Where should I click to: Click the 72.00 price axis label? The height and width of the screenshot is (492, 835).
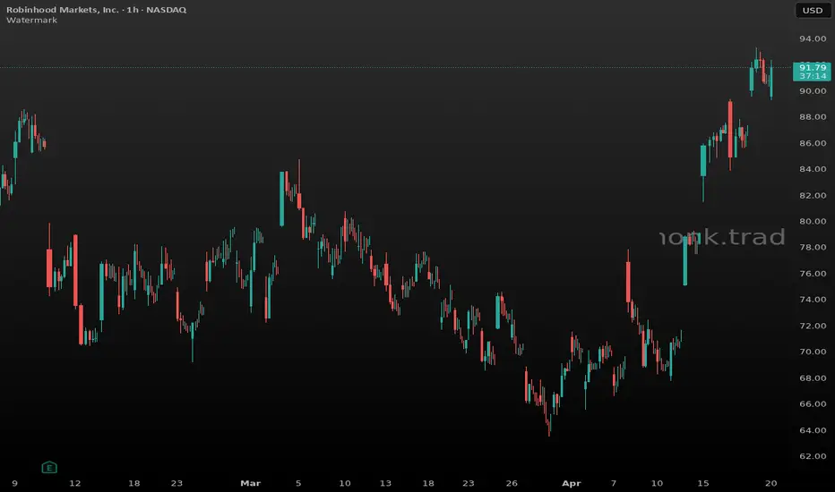tap(813, 326)
